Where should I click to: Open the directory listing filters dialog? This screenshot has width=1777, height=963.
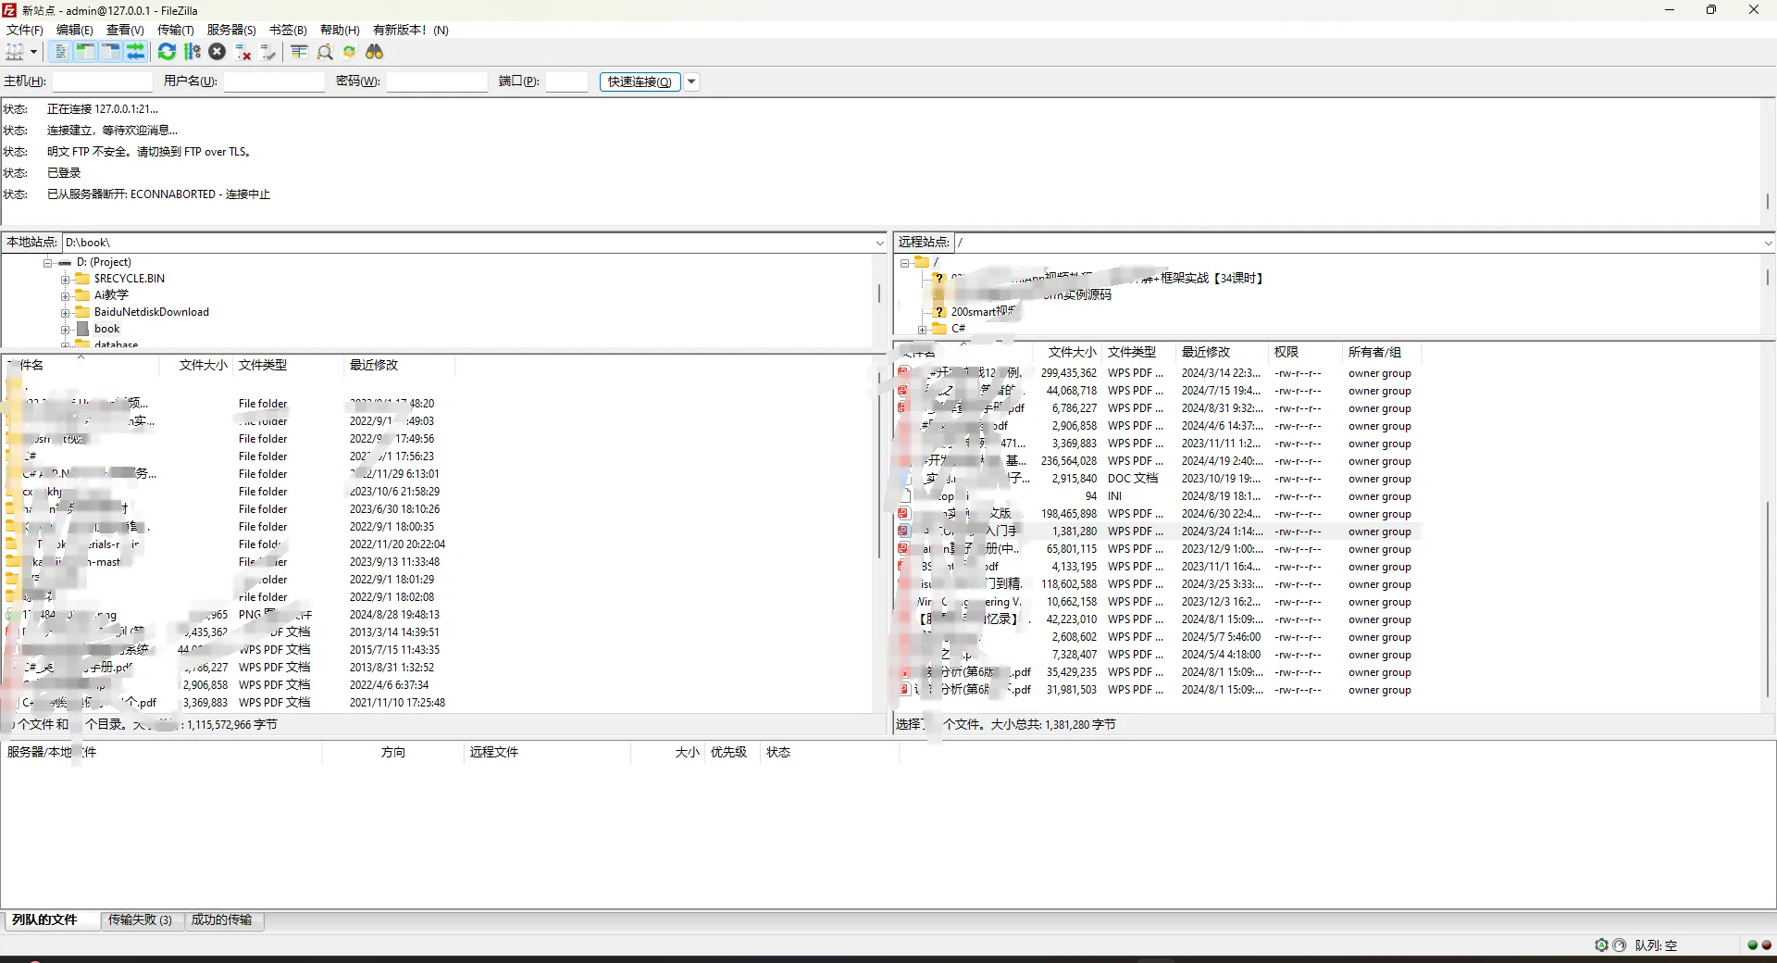(x=299, y=53)
